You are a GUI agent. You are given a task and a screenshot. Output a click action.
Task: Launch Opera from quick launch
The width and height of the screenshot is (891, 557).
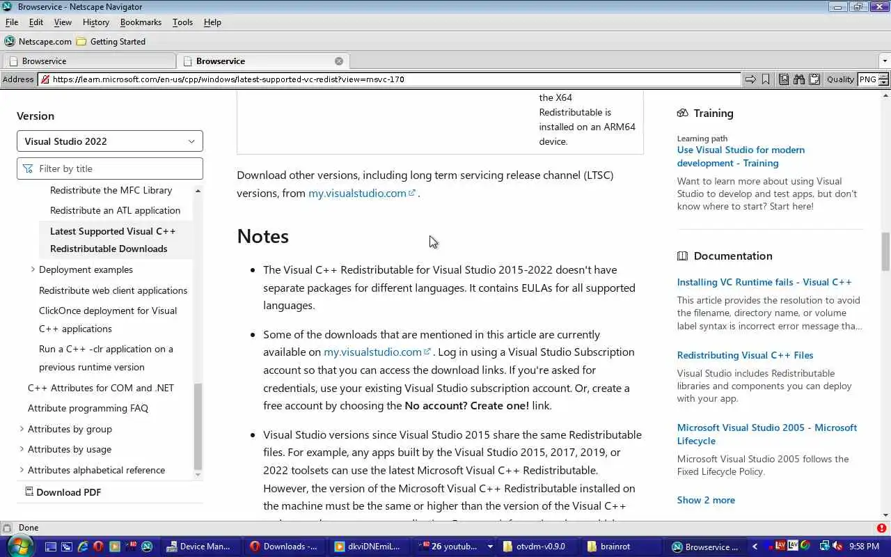click(x=99, y=547)
